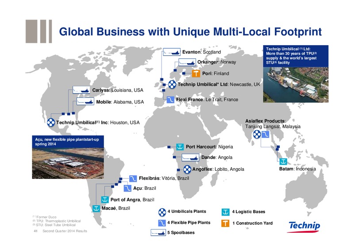This screenshot has height=250, width=354.
Task: Click the Carlyss spoolbase ship icon
Action: (x=81, y=90)
